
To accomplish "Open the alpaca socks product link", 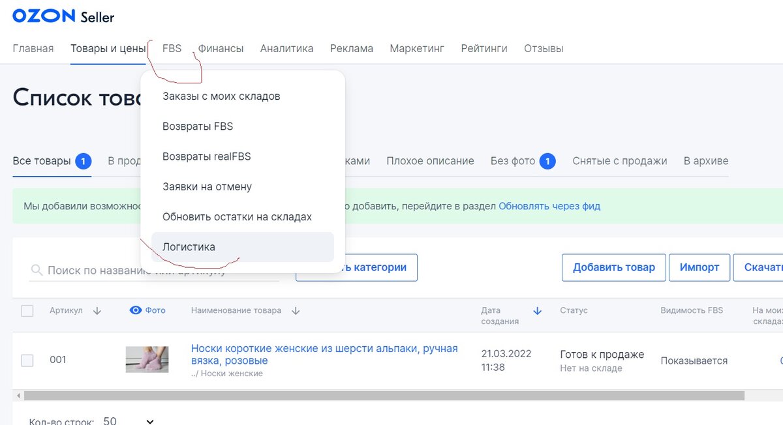I will [324, 355].
